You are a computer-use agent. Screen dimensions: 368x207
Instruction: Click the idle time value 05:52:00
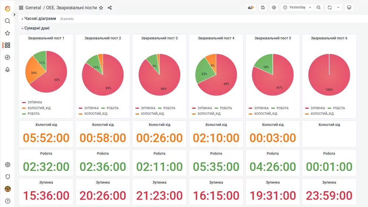click(46, 138)
